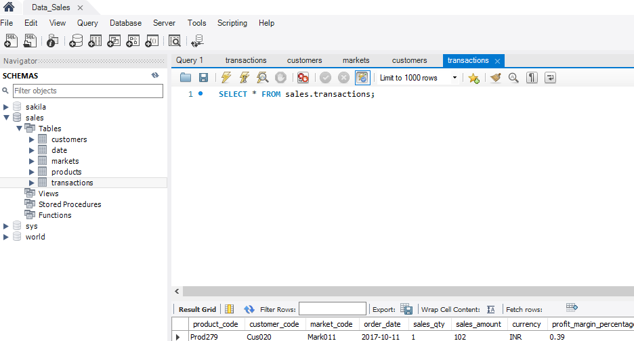The height and width of the screenshot is (341, 634).
Task: Expand the products table node
Action: [x=32, y=172]
